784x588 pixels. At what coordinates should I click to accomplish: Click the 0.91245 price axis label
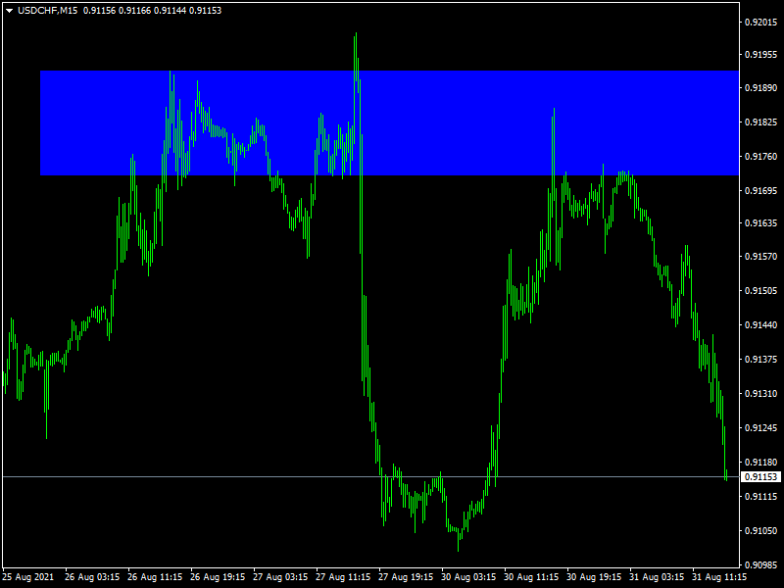coord(761,428)
